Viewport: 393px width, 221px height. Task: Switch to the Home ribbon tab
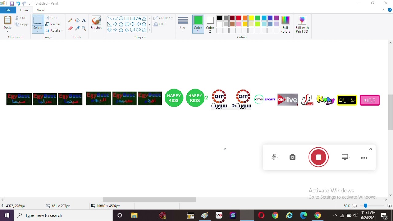click(x=25, y=10)
